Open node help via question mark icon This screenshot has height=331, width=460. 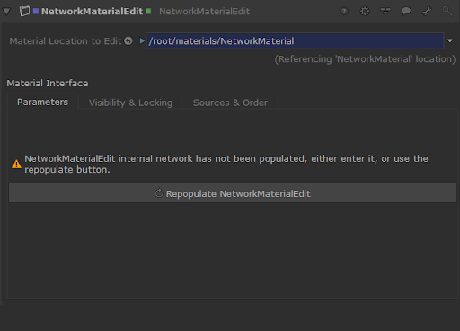click(344, 12)
